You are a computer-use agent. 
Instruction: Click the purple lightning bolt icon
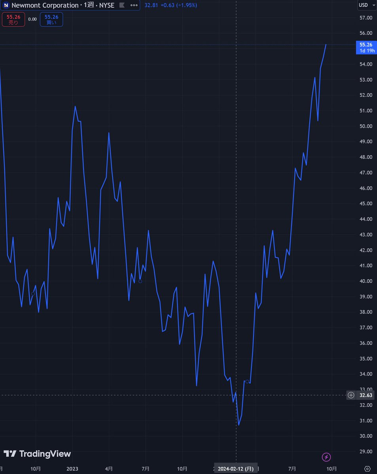click(x=326, y=457)
